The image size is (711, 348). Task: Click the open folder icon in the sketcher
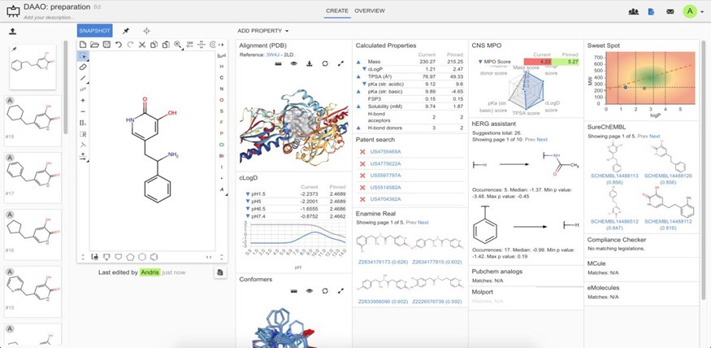(x=94, y=45)
